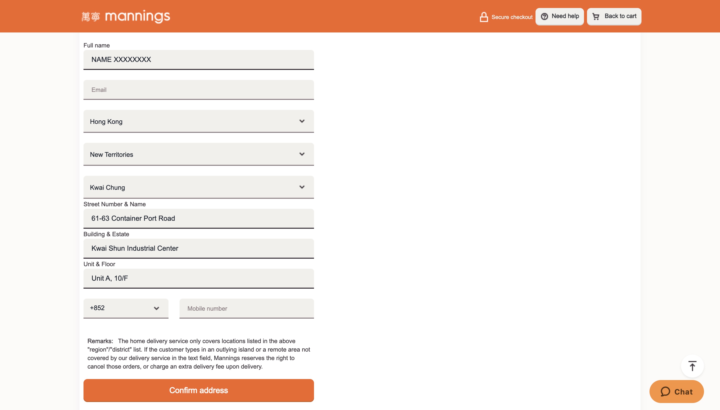
Task: Select the Full name text field
Action: pos(198,60)
